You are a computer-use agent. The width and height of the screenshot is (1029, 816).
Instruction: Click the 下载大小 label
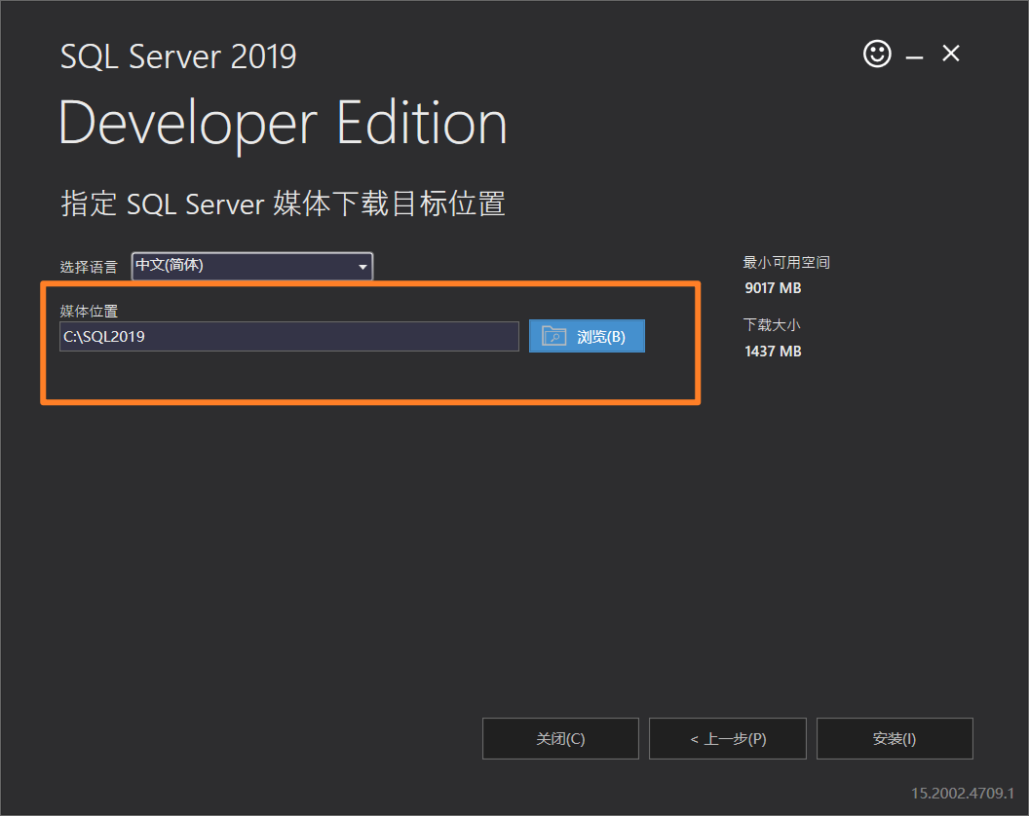point(772,324)
